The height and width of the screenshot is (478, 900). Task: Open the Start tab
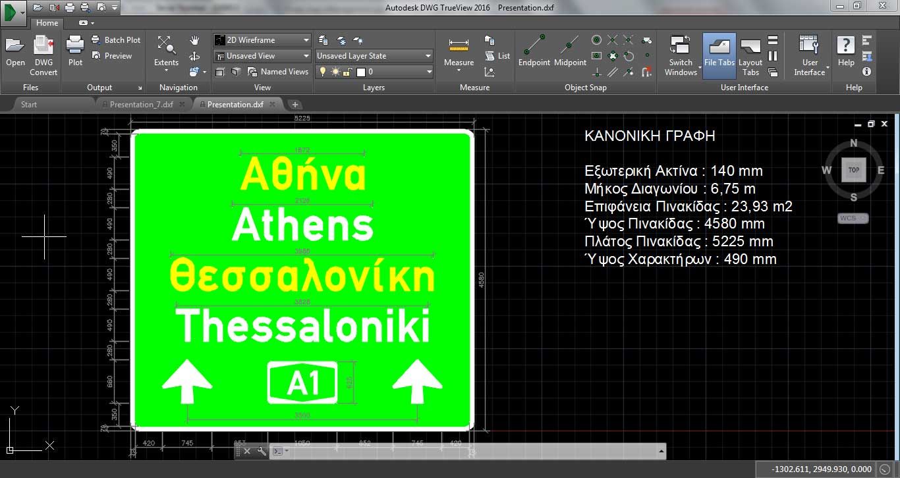pyautogui.click(x=29, y=104)
